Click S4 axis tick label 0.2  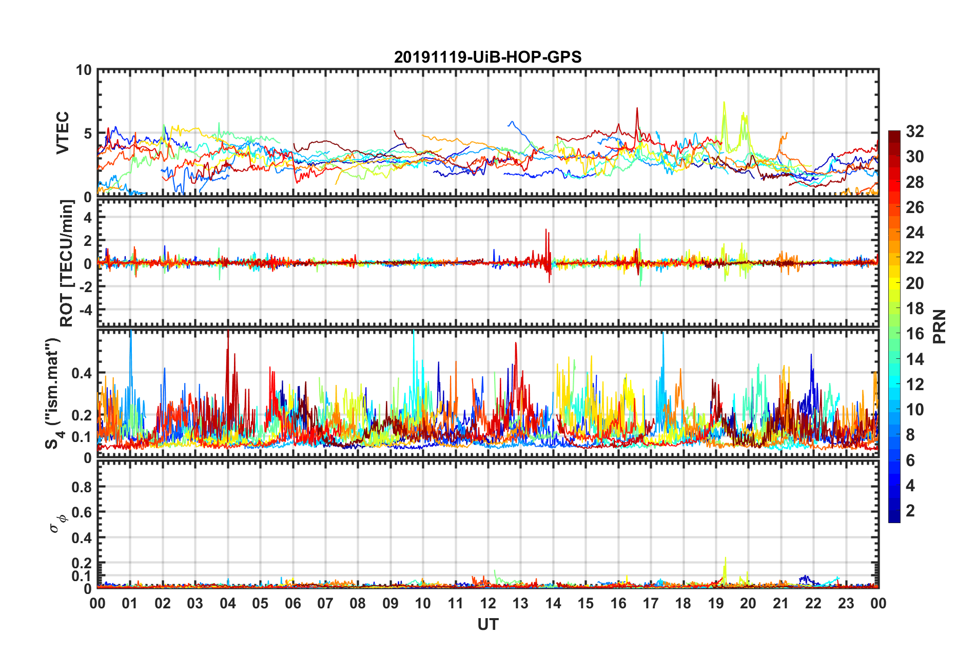(x=82, y=415)
